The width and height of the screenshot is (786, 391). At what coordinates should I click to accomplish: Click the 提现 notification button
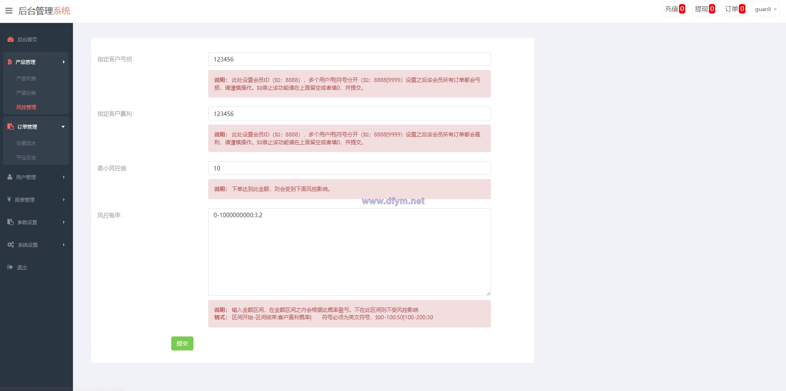(705, 9)
